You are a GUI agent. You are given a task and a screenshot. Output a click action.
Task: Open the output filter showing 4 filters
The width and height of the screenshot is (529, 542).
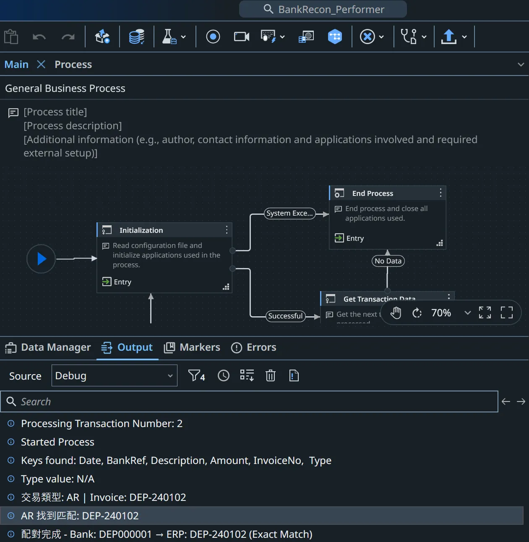click(x=196, y=375)
